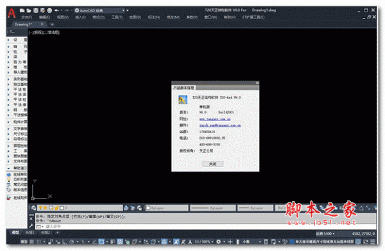This screenshot has height=251, width=385.
Task: Open the 帮助(H) menu
Action: (x=229, y=17)
